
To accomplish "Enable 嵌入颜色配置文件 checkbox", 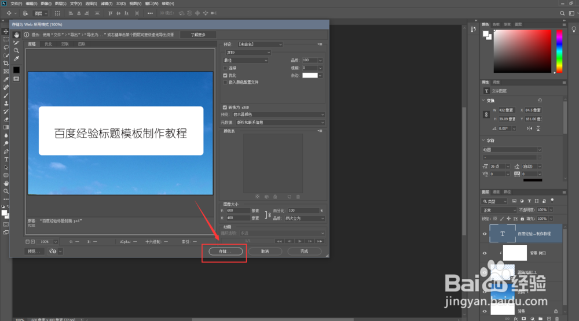I will 225,82.
